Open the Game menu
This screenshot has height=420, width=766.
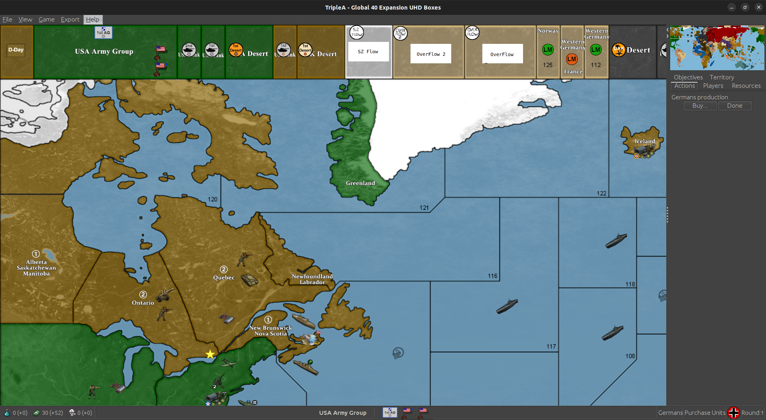46,19
